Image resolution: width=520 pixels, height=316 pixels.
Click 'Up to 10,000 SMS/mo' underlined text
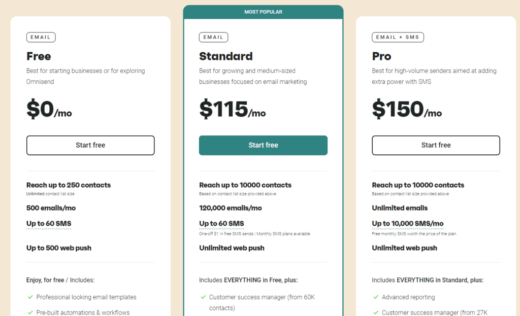pos(408,224)
